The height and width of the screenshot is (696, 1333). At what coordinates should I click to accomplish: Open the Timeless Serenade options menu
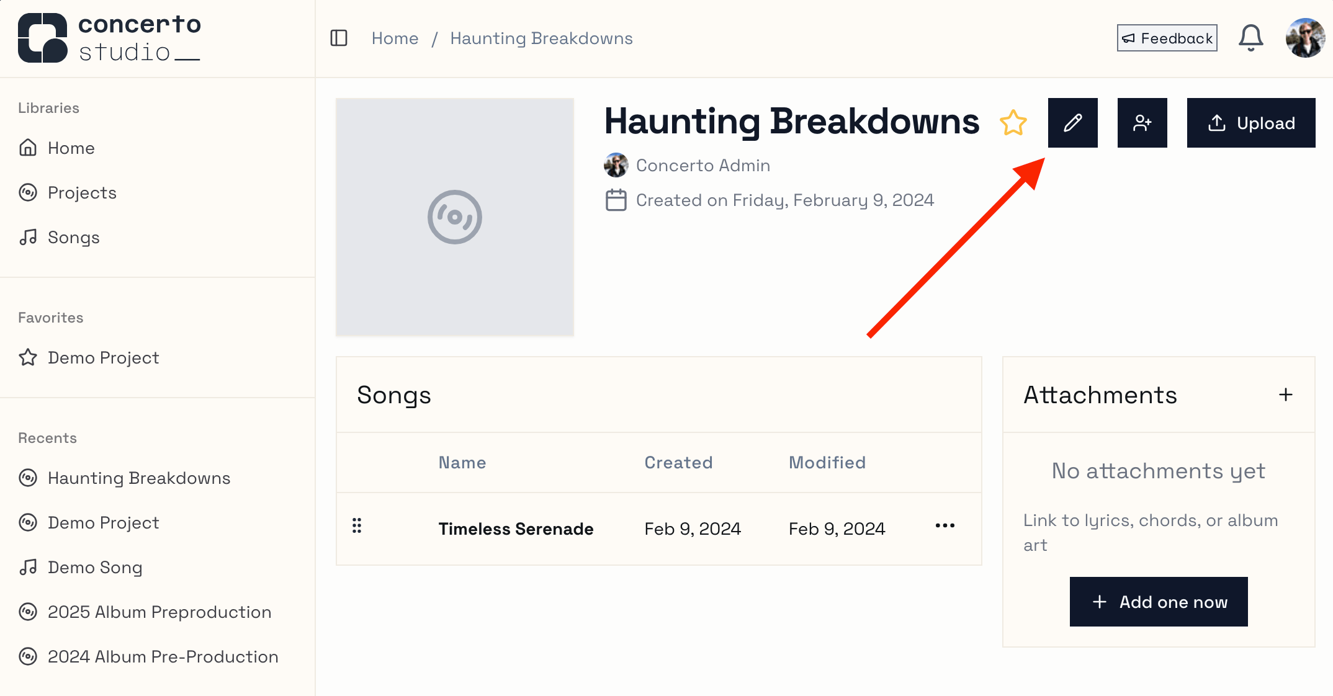tap(945, 526)
